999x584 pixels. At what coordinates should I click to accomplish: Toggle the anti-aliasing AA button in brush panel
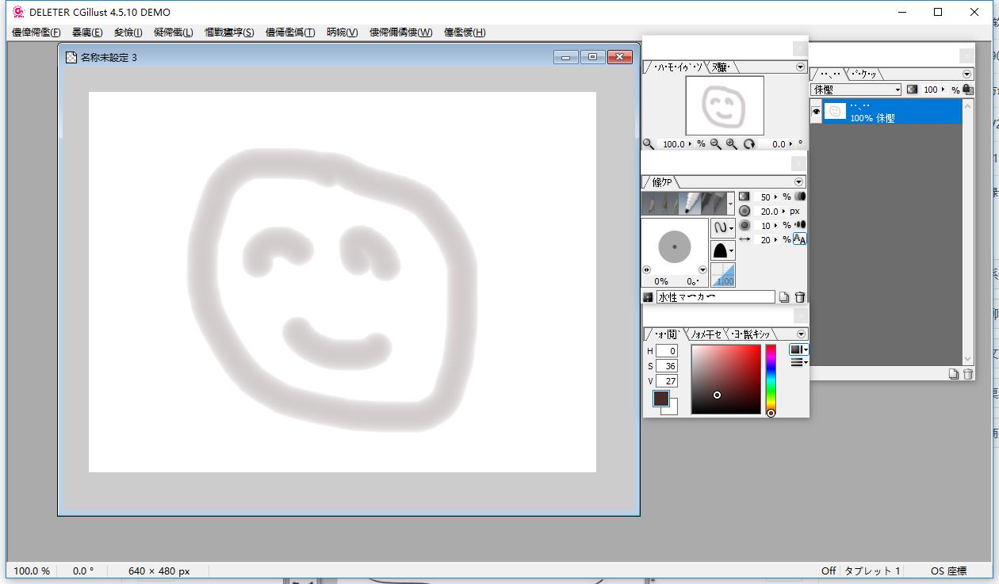click(799, 239)
